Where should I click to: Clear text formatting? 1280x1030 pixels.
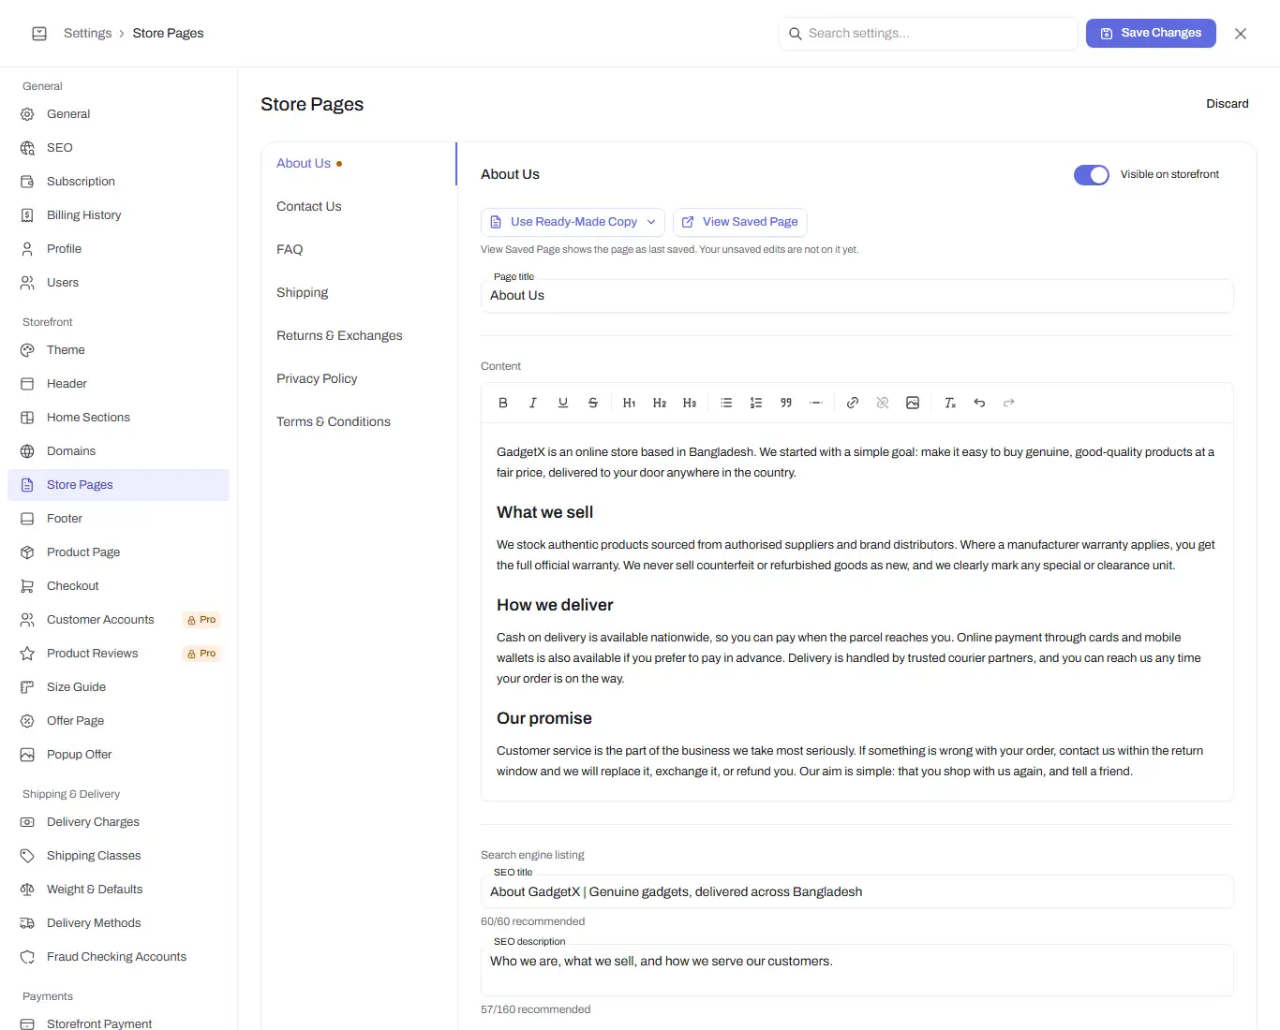point(950,403)
